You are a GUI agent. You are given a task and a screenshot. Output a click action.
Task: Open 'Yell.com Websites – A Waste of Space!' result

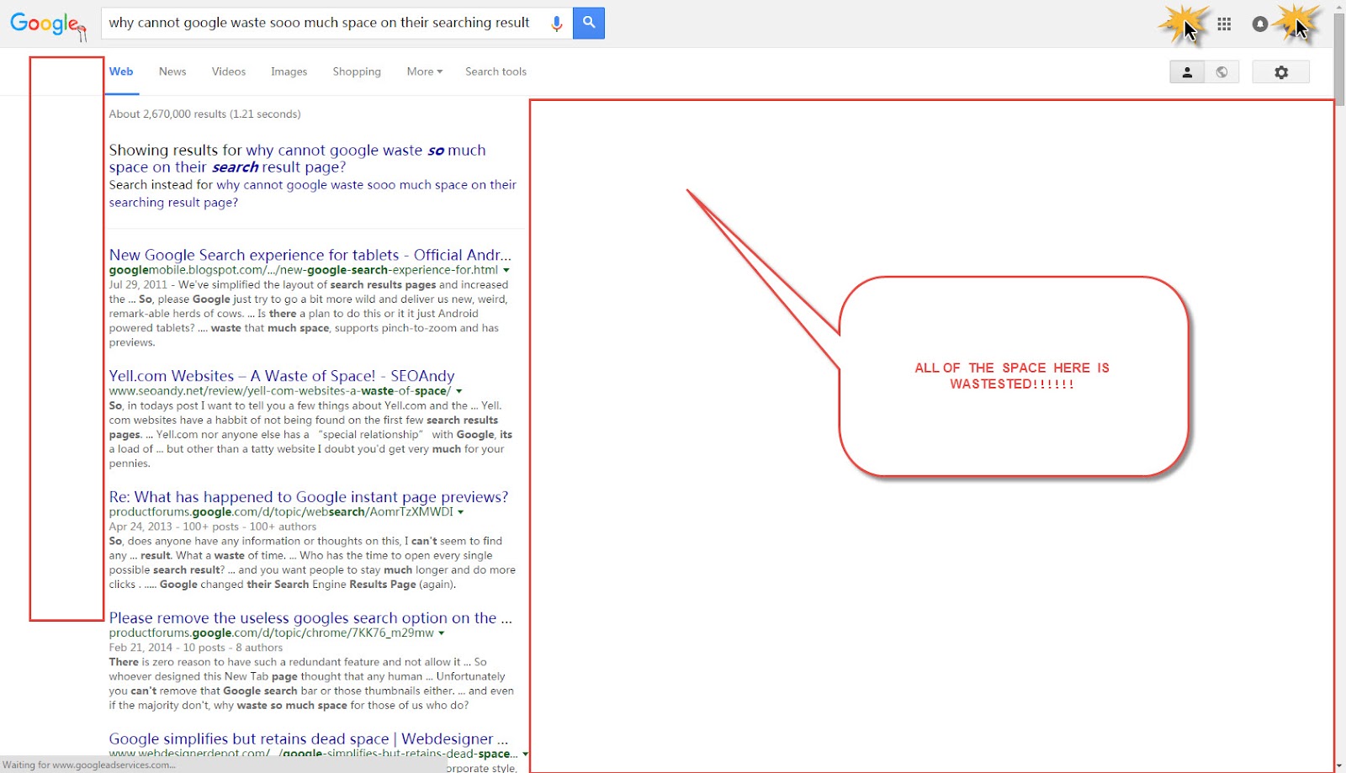click(x=282, y=376)
